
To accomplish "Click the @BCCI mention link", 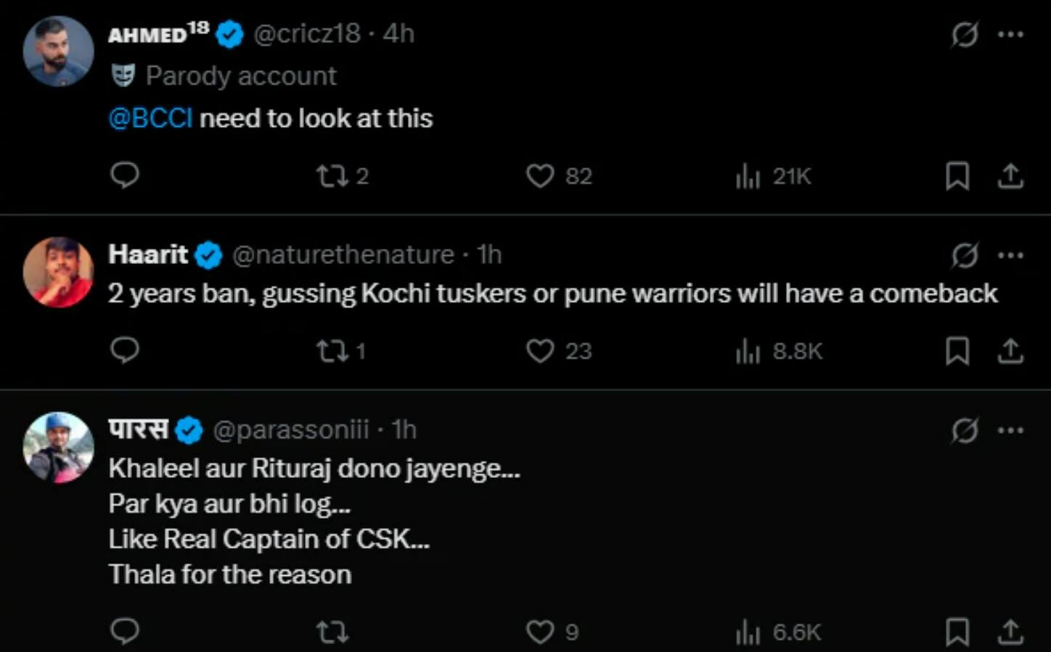I will coord(150,118).
